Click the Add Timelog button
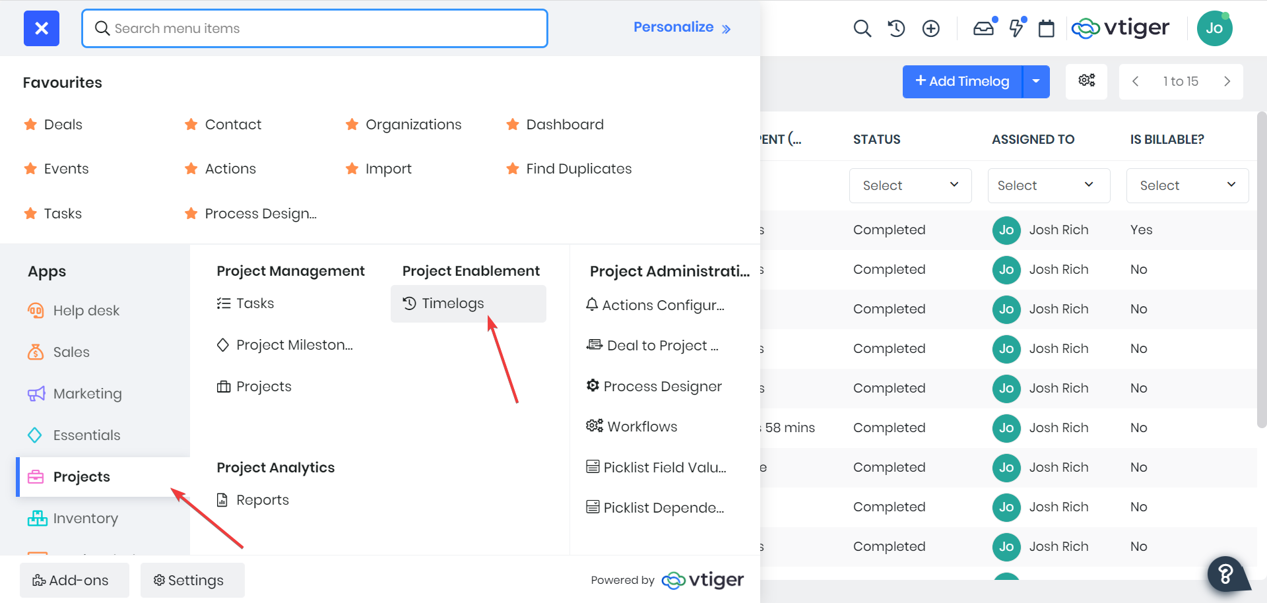Screen dimensions: 1267x603 point(962,81)
